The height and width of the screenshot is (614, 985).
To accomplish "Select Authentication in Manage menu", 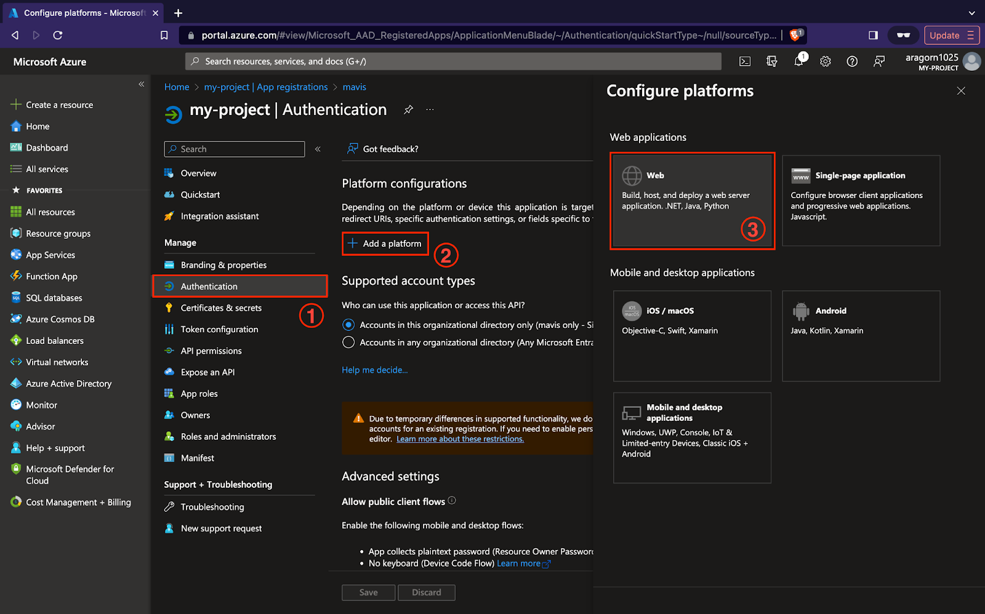I will 239,287.
